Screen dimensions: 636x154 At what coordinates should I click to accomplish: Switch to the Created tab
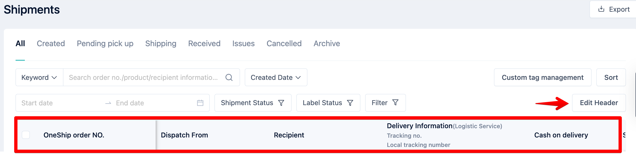pyautogui.click(x=51, y=43)
